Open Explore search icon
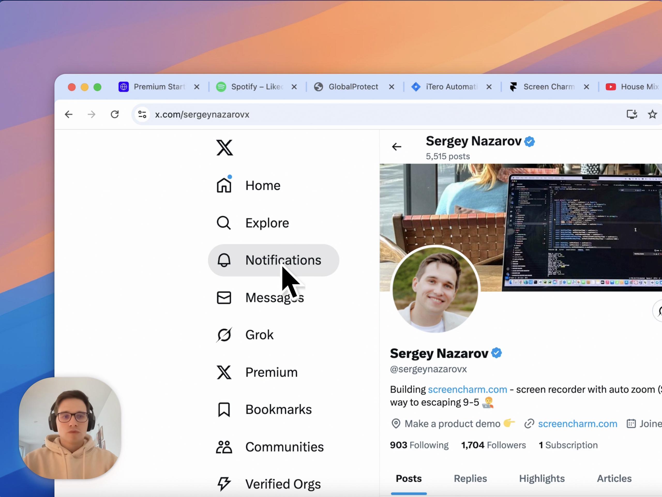 pos(224,223)
